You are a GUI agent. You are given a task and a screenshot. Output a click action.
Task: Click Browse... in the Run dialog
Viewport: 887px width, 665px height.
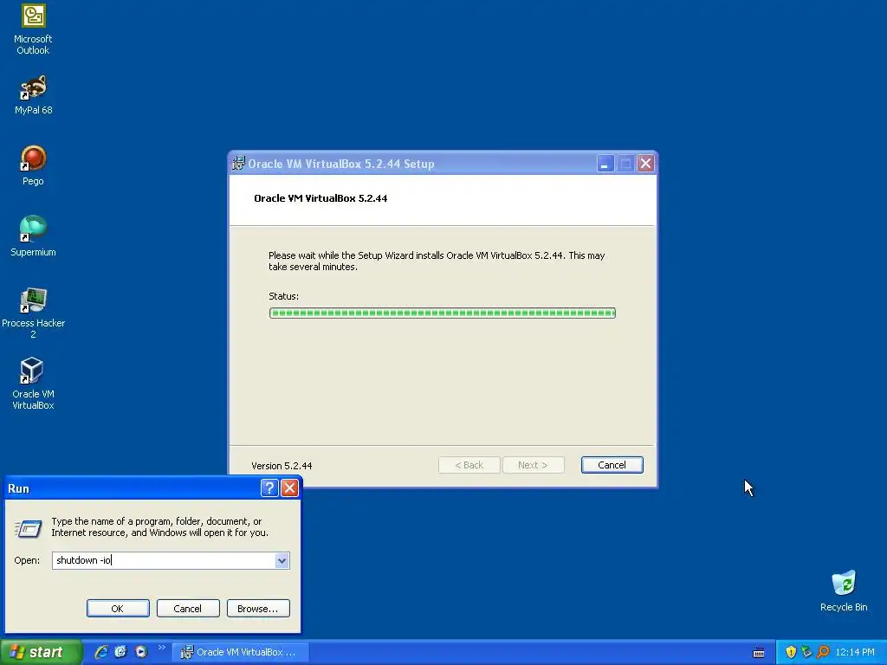pos(258,609)
